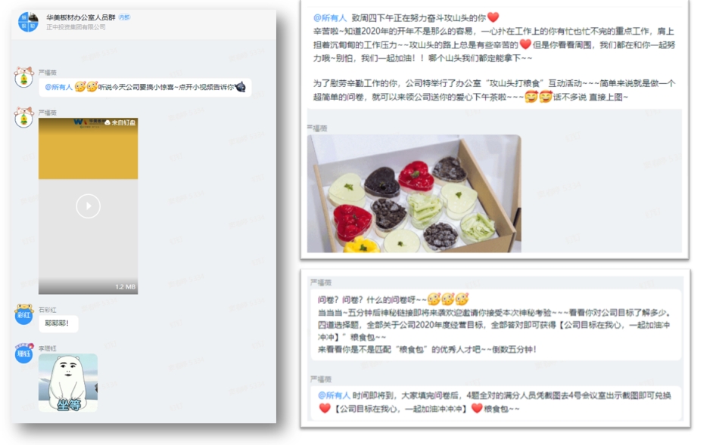713x445 pixels.
Task: Open the 坐等 polar bear sticker
Action: (x=68, y=383)
